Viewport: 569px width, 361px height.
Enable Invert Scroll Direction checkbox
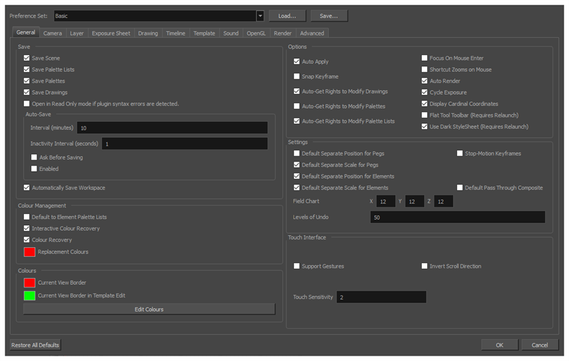(424, 266)
